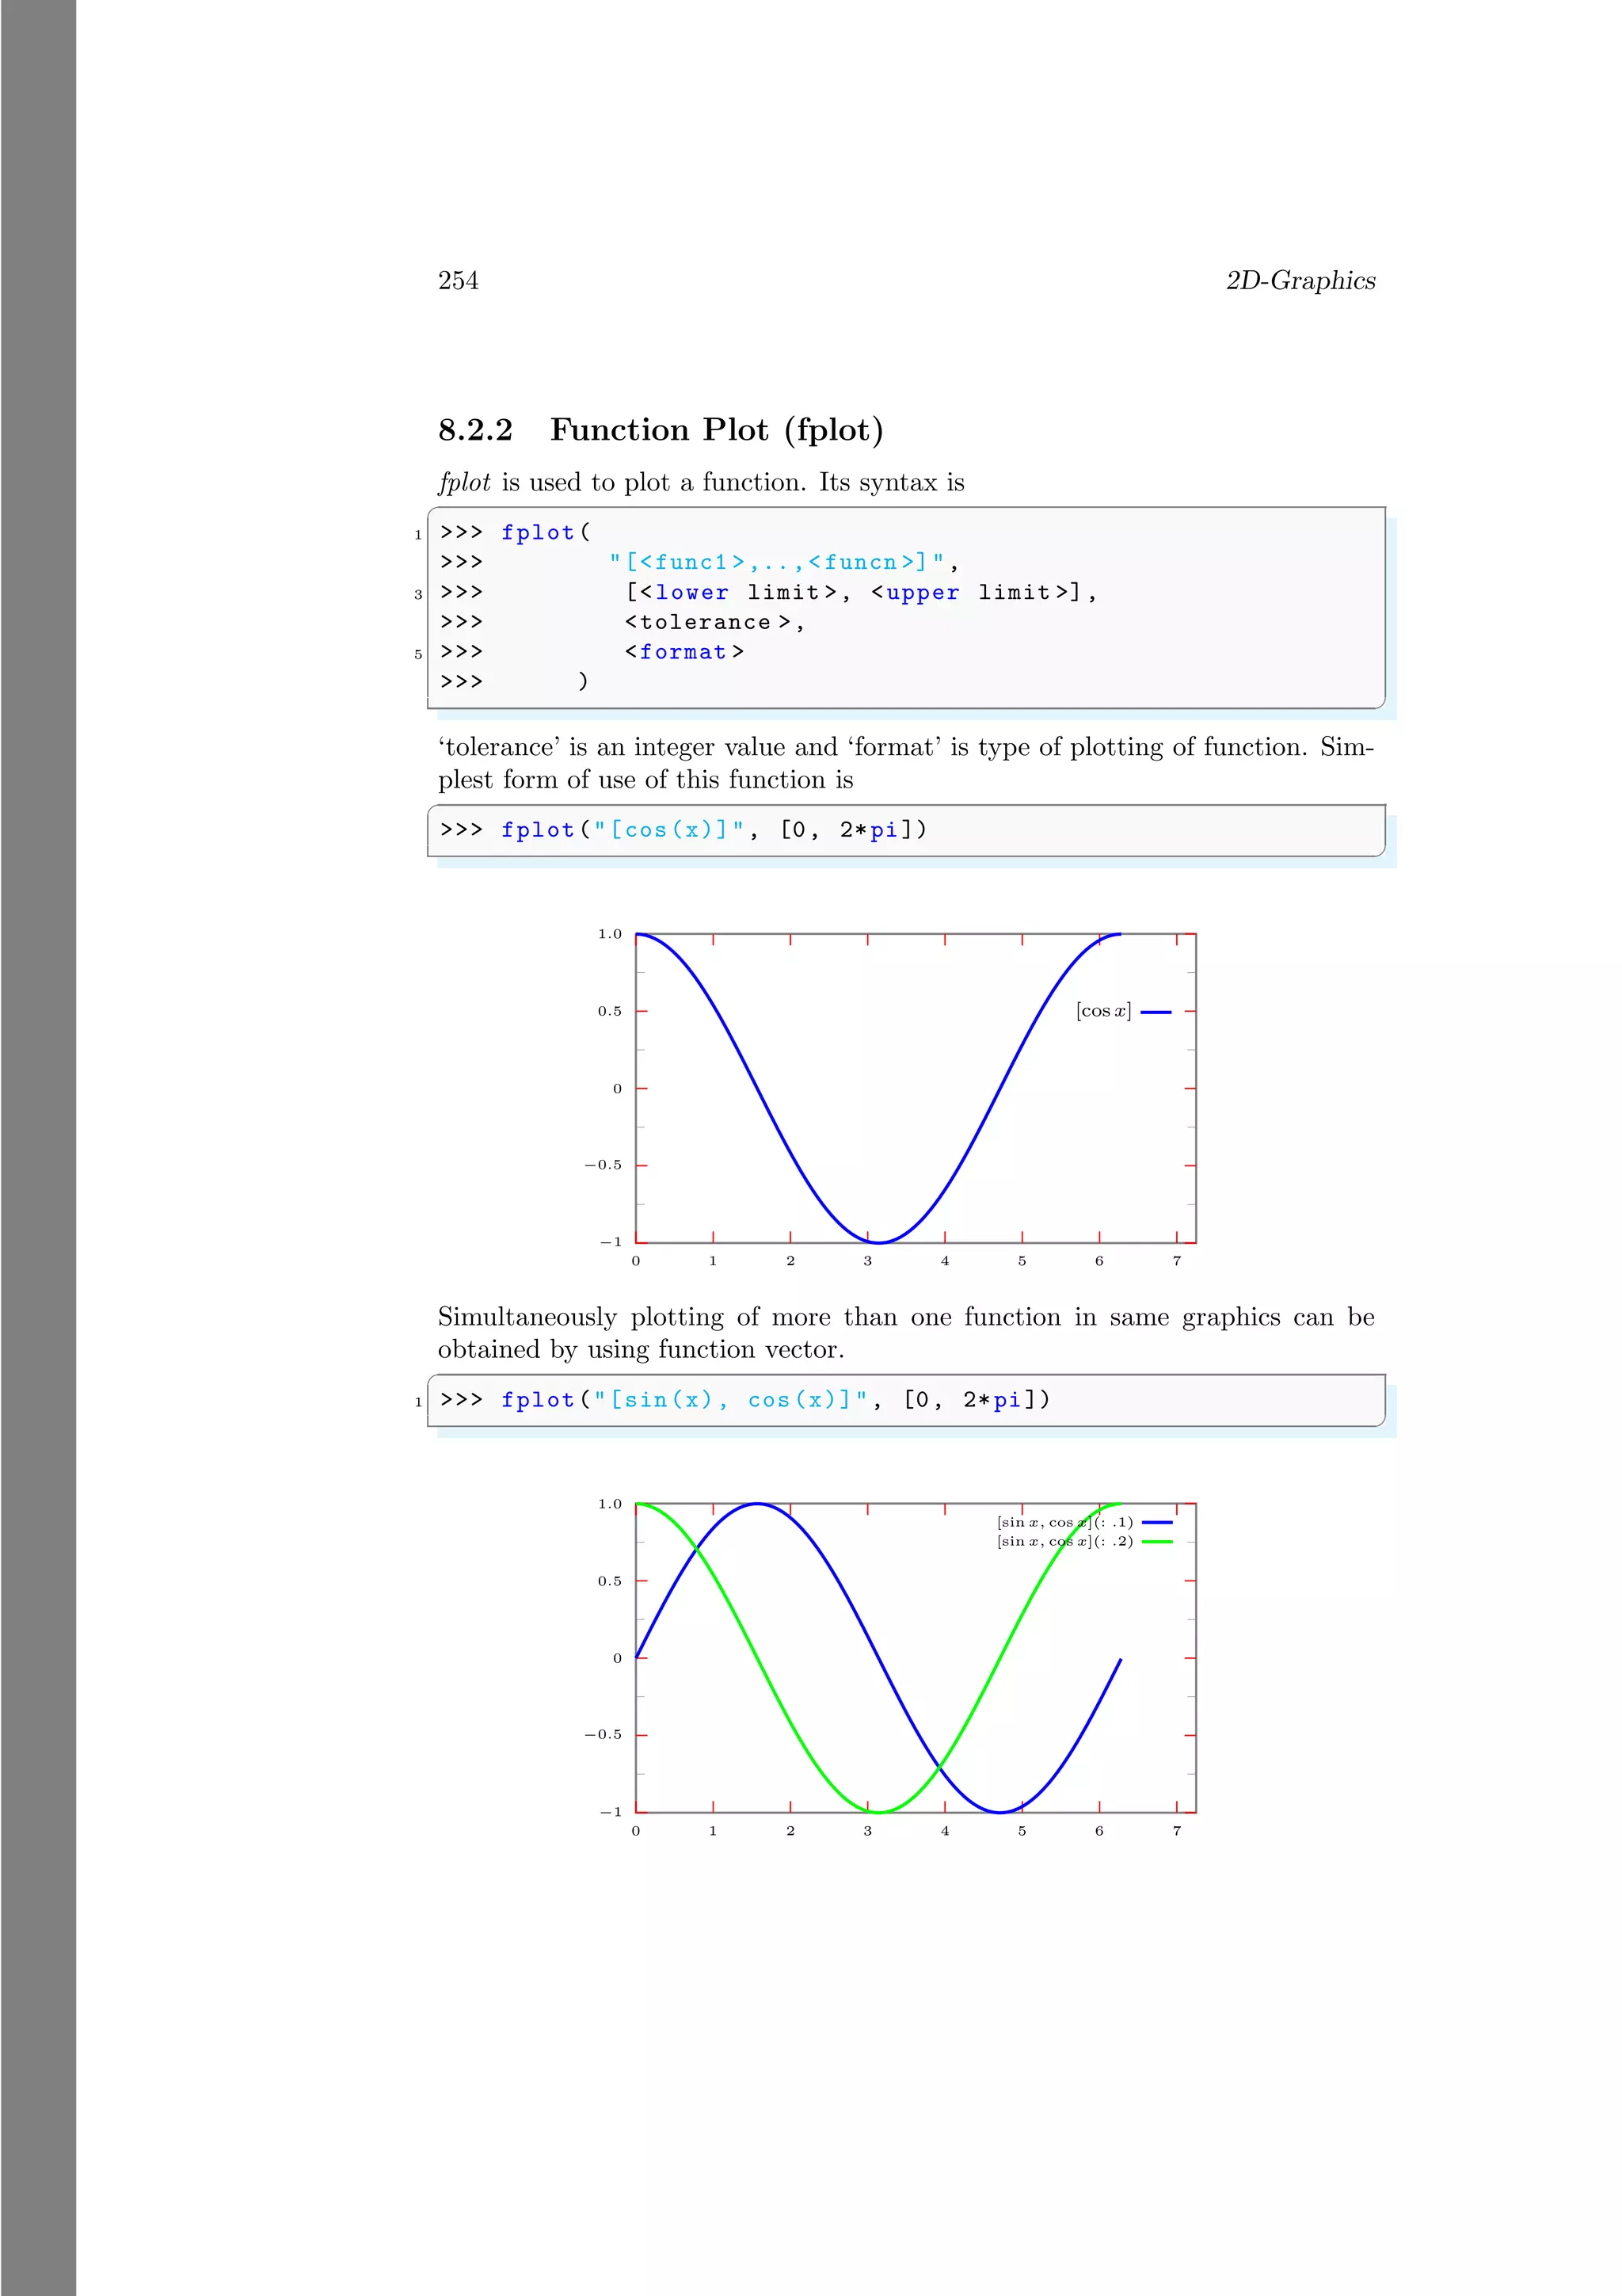Click the blue legend line sample in second plot
This screenshot has height=2296, width=1622.
(x=1156, y=1522)
